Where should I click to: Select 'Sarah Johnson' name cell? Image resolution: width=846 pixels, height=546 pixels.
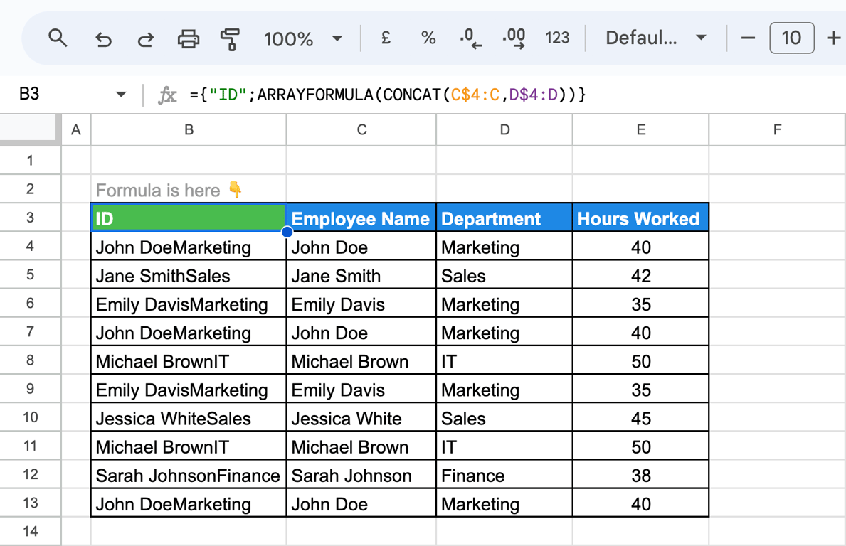pyautogui.click(x=361, y=475)
